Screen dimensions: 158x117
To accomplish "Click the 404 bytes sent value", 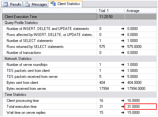I will click(102, 83).
